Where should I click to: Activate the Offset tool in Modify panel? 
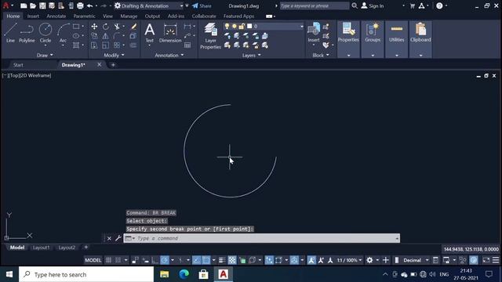tap(133, 45)
